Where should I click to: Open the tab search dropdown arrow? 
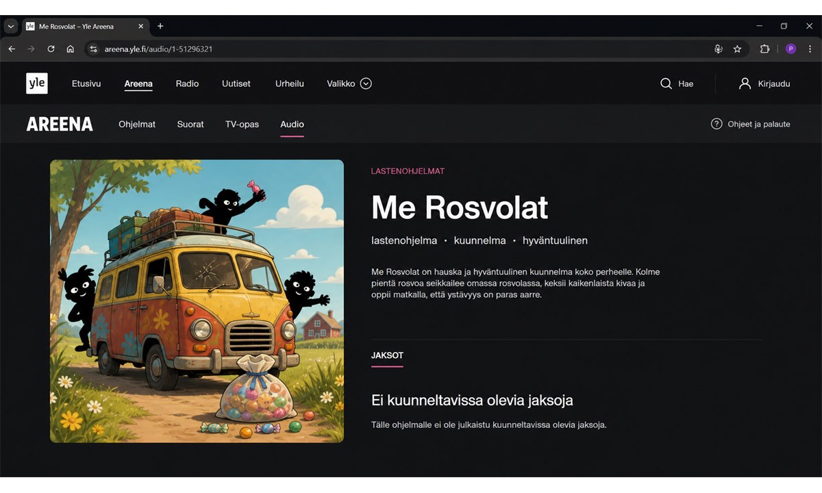point(10,26)
